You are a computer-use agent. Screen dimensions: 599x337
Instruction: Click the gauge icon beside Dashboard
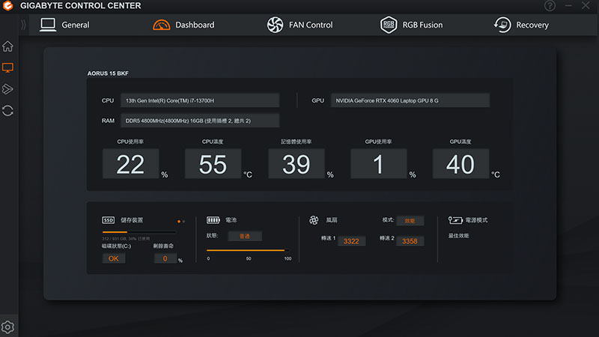[161, 25]
